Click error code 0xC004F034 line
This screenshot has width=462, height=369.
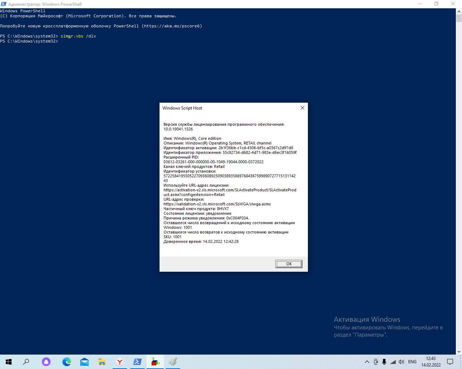click(206, 218)
